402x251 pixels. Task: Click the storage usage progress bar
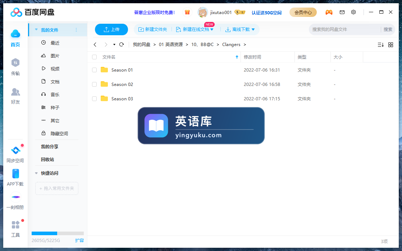point(58,233)
